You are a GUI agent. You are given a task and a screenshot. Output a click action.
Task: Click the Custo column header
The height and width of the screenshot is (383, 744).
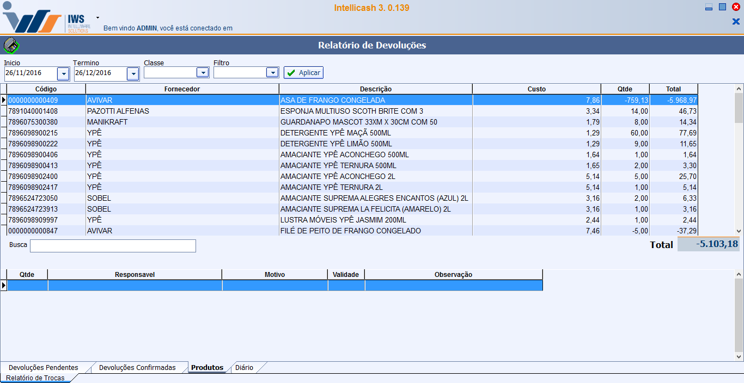[x=536, y=89]
